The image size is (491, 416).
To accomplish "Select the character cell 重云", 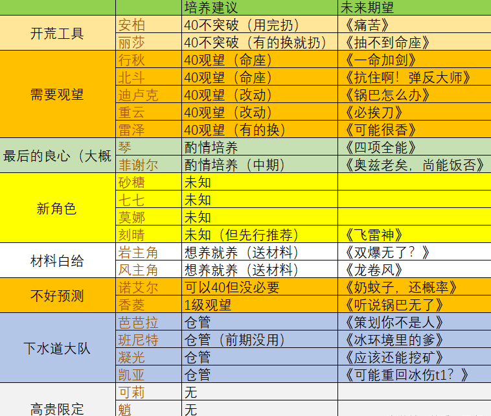I will pos(149,111).
